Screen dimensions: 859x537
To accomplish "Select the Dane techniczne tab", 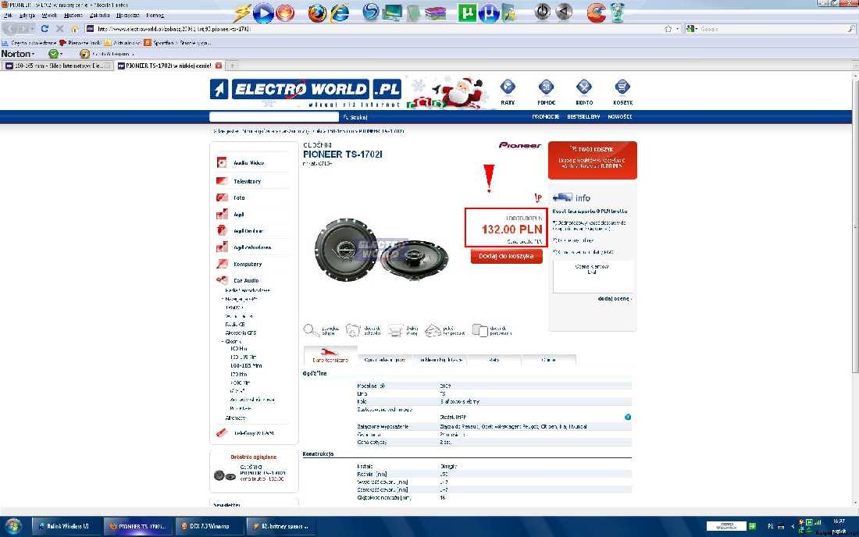I will [x=330, y=356].
